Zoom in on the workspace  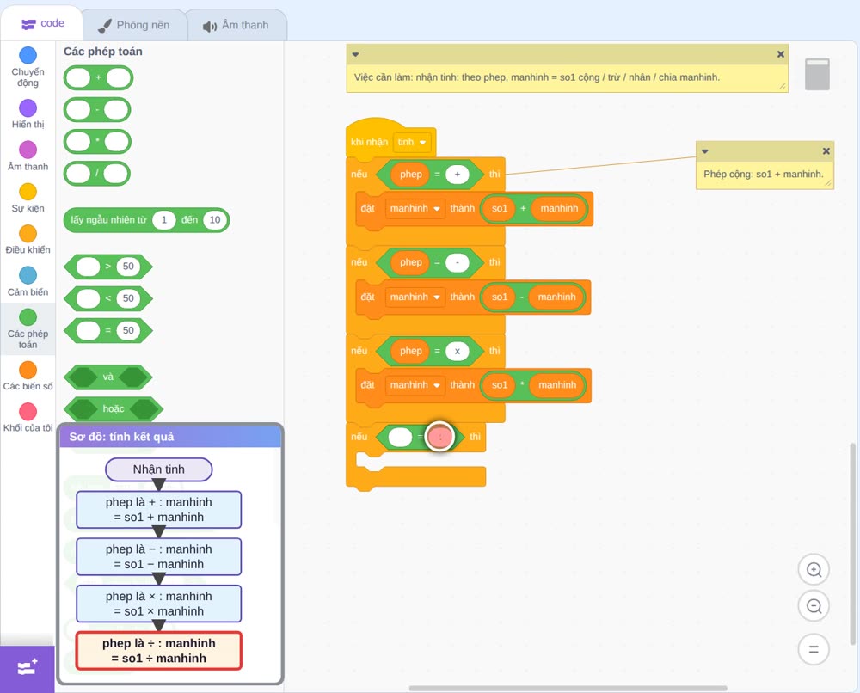(x=814, y=570)
